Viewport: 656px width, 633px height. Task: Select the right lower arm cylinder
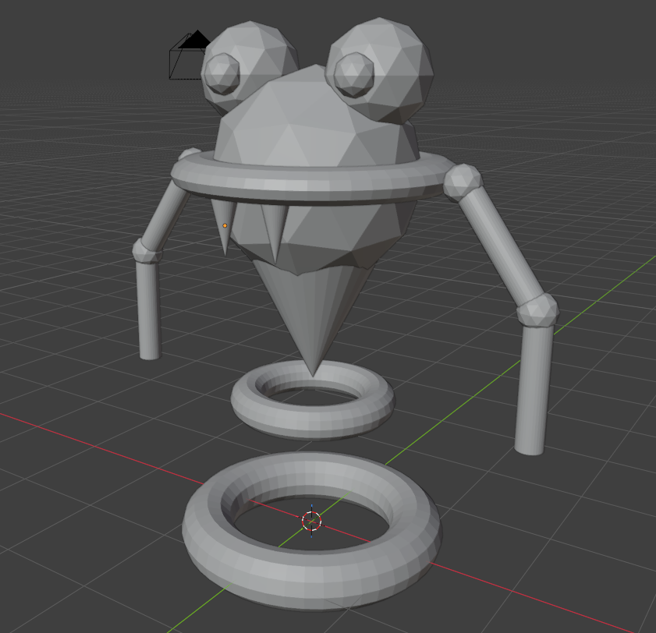[534, 389]
